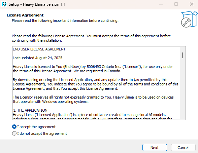Viewport: 198px width, 153px height.
Task: Close the Heavy Llama Setup window
Action: [191, 4]
